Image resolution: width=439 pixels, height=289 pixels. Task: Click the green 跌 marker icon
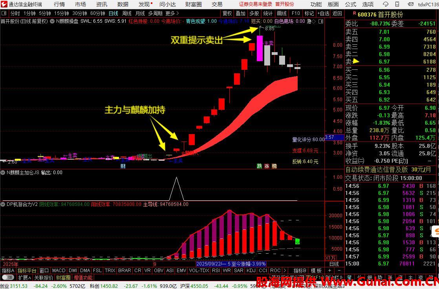[x=260, y=166]
